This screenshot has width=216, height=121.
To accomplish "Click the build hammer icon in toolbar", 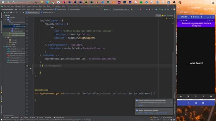I will (x=101, y=9).
